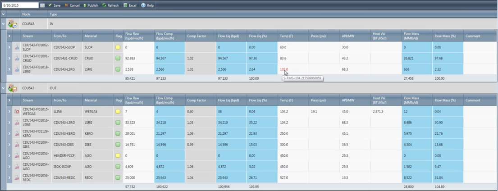This screenshot has width=498, height=191.
Task: Cancel changes using the toolbar
Action: (72, 5)
